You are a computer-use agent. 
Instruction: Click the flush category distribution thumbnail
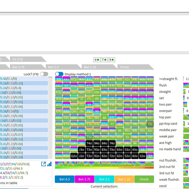[186, 85]
